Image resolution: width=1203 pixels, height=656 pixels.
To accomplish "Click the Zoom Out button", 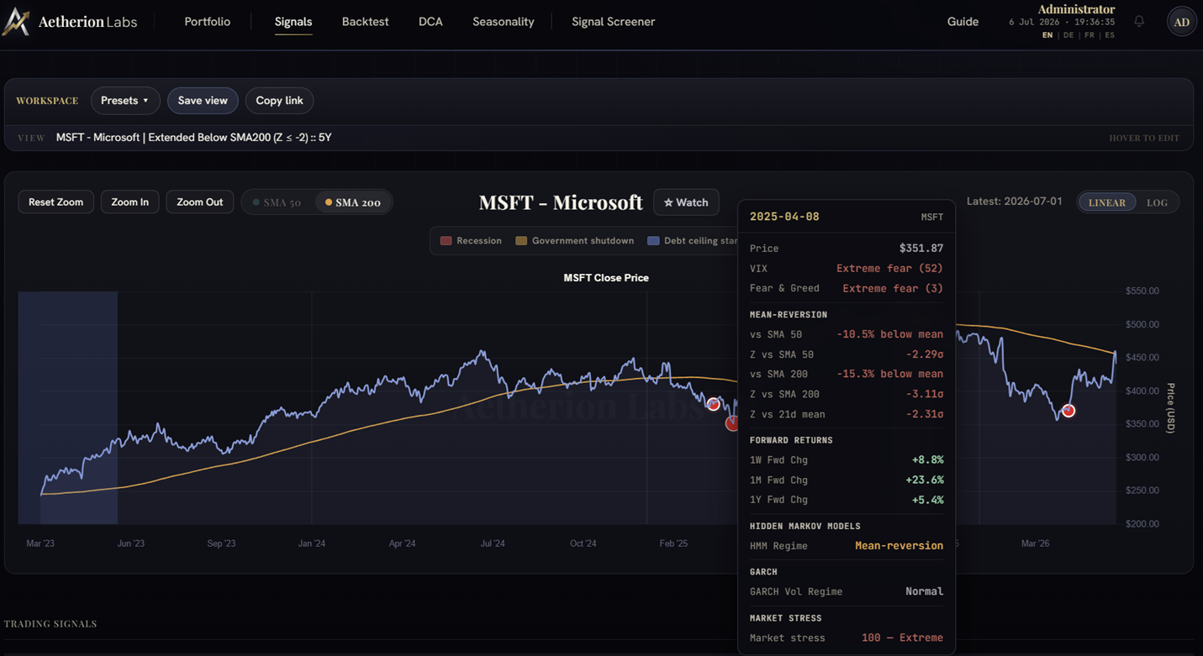I will (200, 202).
